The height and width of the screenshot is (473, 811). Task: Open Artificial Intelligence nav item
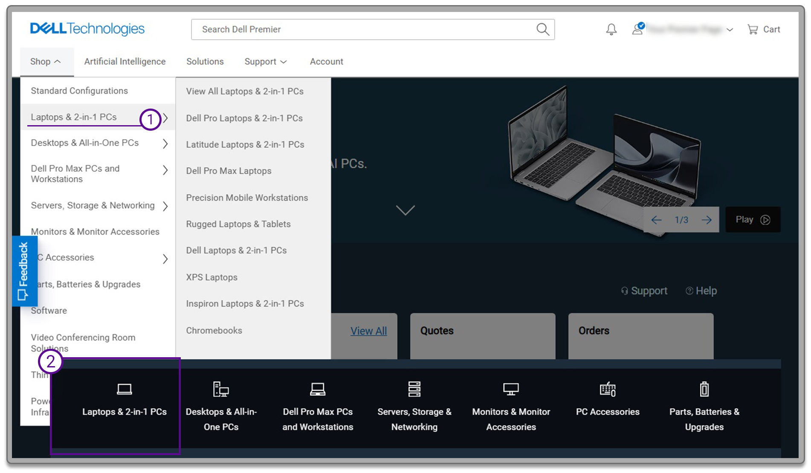(125, 62)
